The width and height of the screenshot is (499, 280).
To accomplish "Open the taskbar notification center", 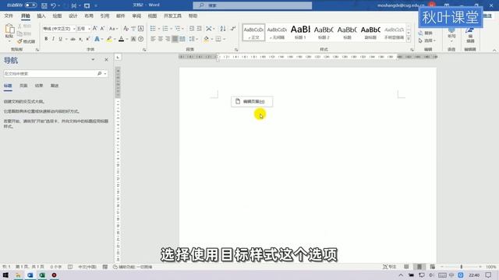I will (489, 275).
